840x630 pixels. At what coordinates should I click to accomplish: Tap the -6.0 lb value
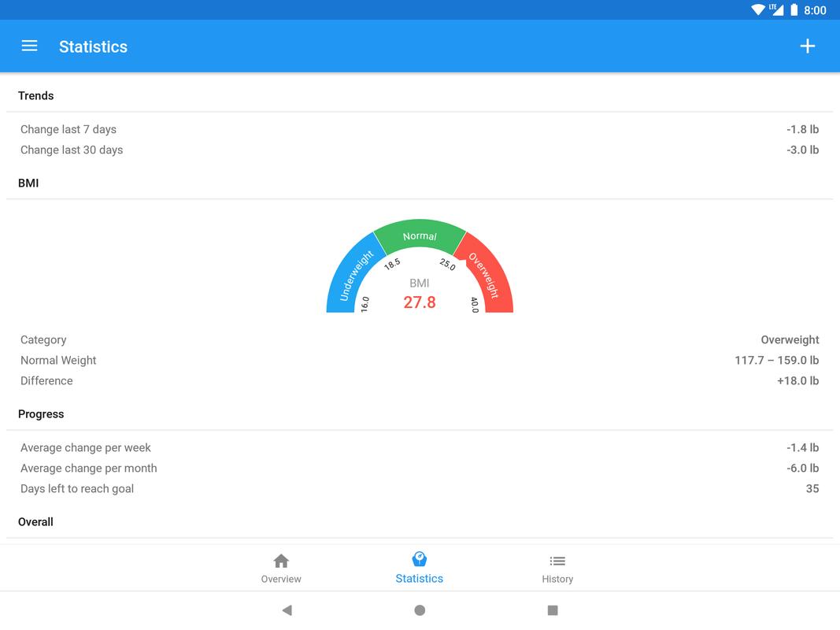pyautogui.click(x=802, y=469)
